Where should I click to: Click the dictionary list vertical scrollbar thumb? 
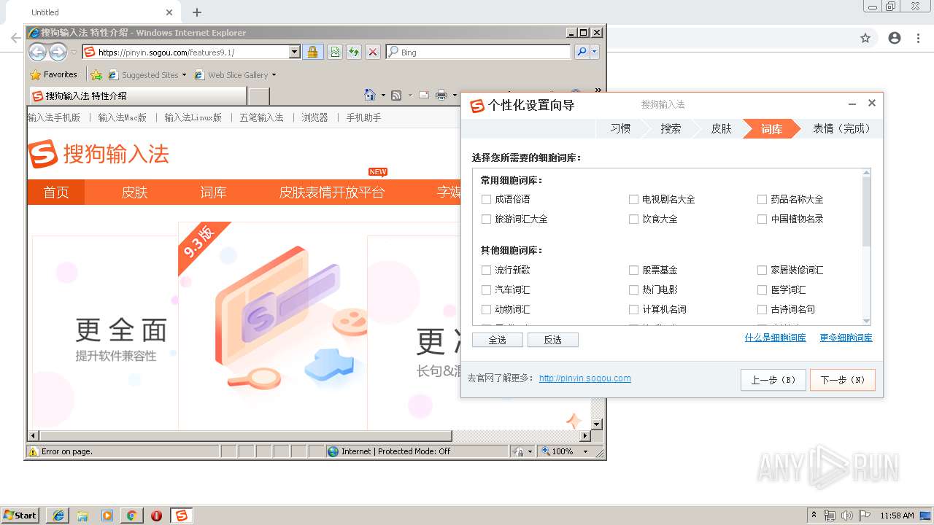[866, 211]
